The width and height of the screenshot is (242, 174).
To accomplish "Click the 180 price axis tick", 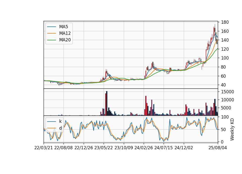I will [225, 22].
